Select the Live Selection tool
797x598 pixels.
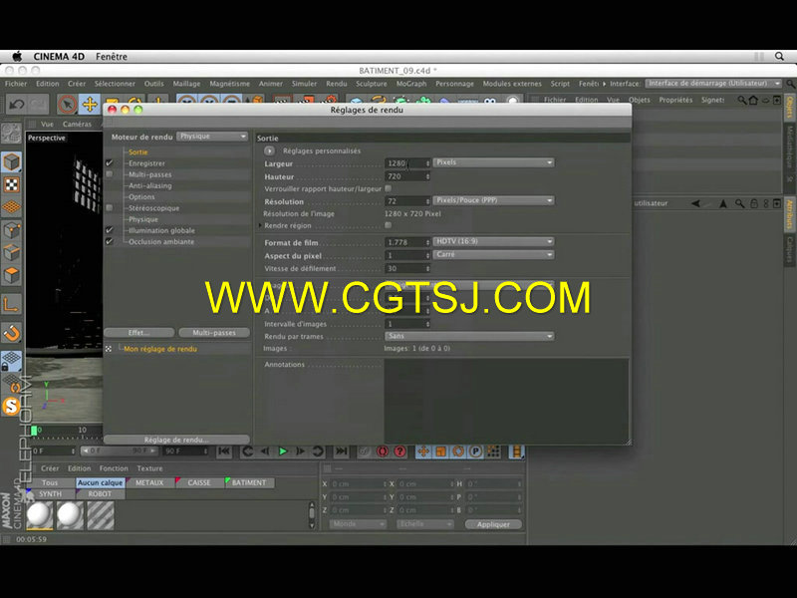click(x=67, y=105)
